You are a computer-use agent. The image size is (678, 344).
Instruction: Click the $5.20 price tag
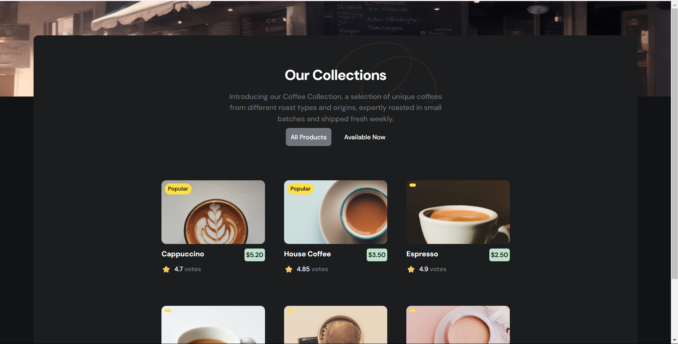point(255,255)
